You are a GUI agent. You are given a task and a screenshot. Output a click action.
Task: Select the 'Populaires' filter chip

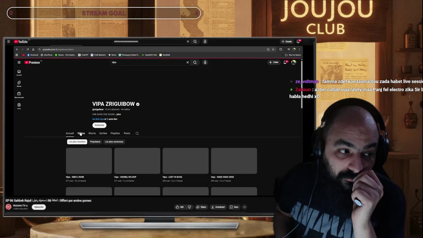[95, 142]
